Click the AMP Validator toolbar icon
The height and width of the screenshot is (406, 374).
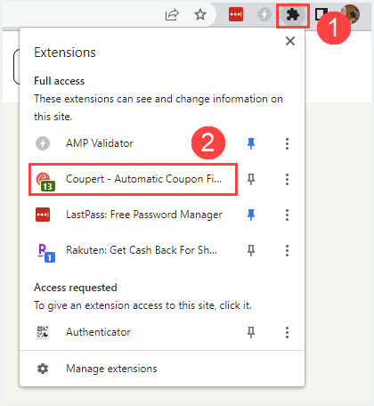click(x=264, y=14)
